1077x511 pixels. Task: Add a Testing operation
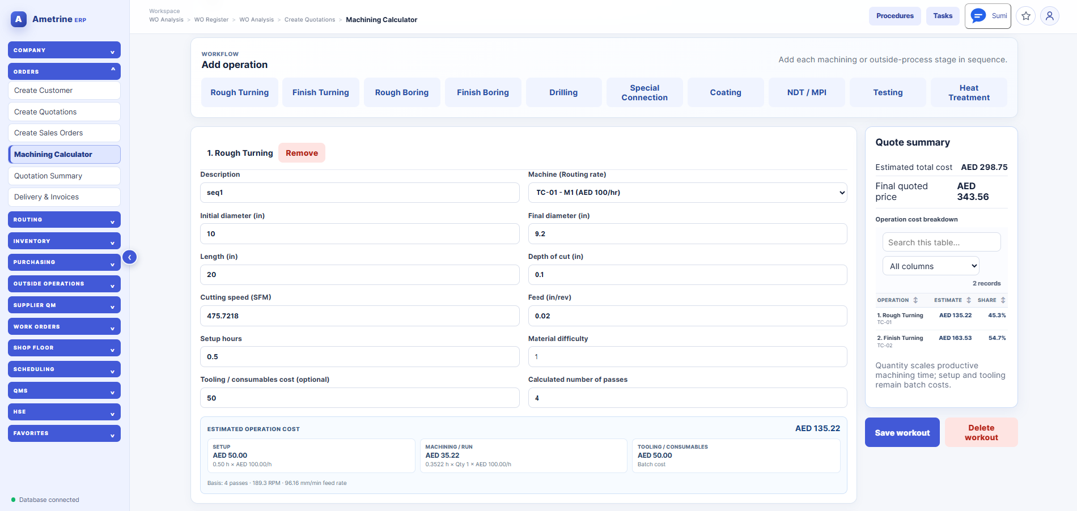888,92
